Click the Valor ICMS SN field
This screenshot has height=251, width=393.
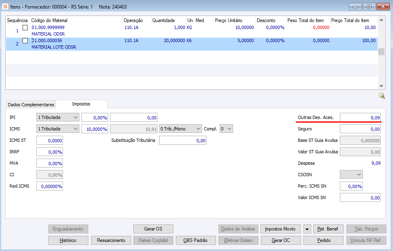pyautogui.click(x=360, y=197)
